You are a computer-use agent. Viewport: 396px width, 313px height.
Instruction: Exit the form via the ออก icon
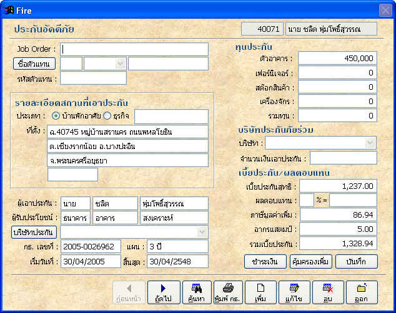coord(362,292)
